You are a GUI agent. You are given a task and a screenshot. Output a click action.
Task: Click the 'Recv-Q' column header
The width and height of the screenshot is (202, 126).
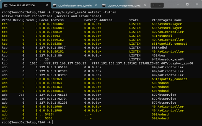click(x=19, y=20)
